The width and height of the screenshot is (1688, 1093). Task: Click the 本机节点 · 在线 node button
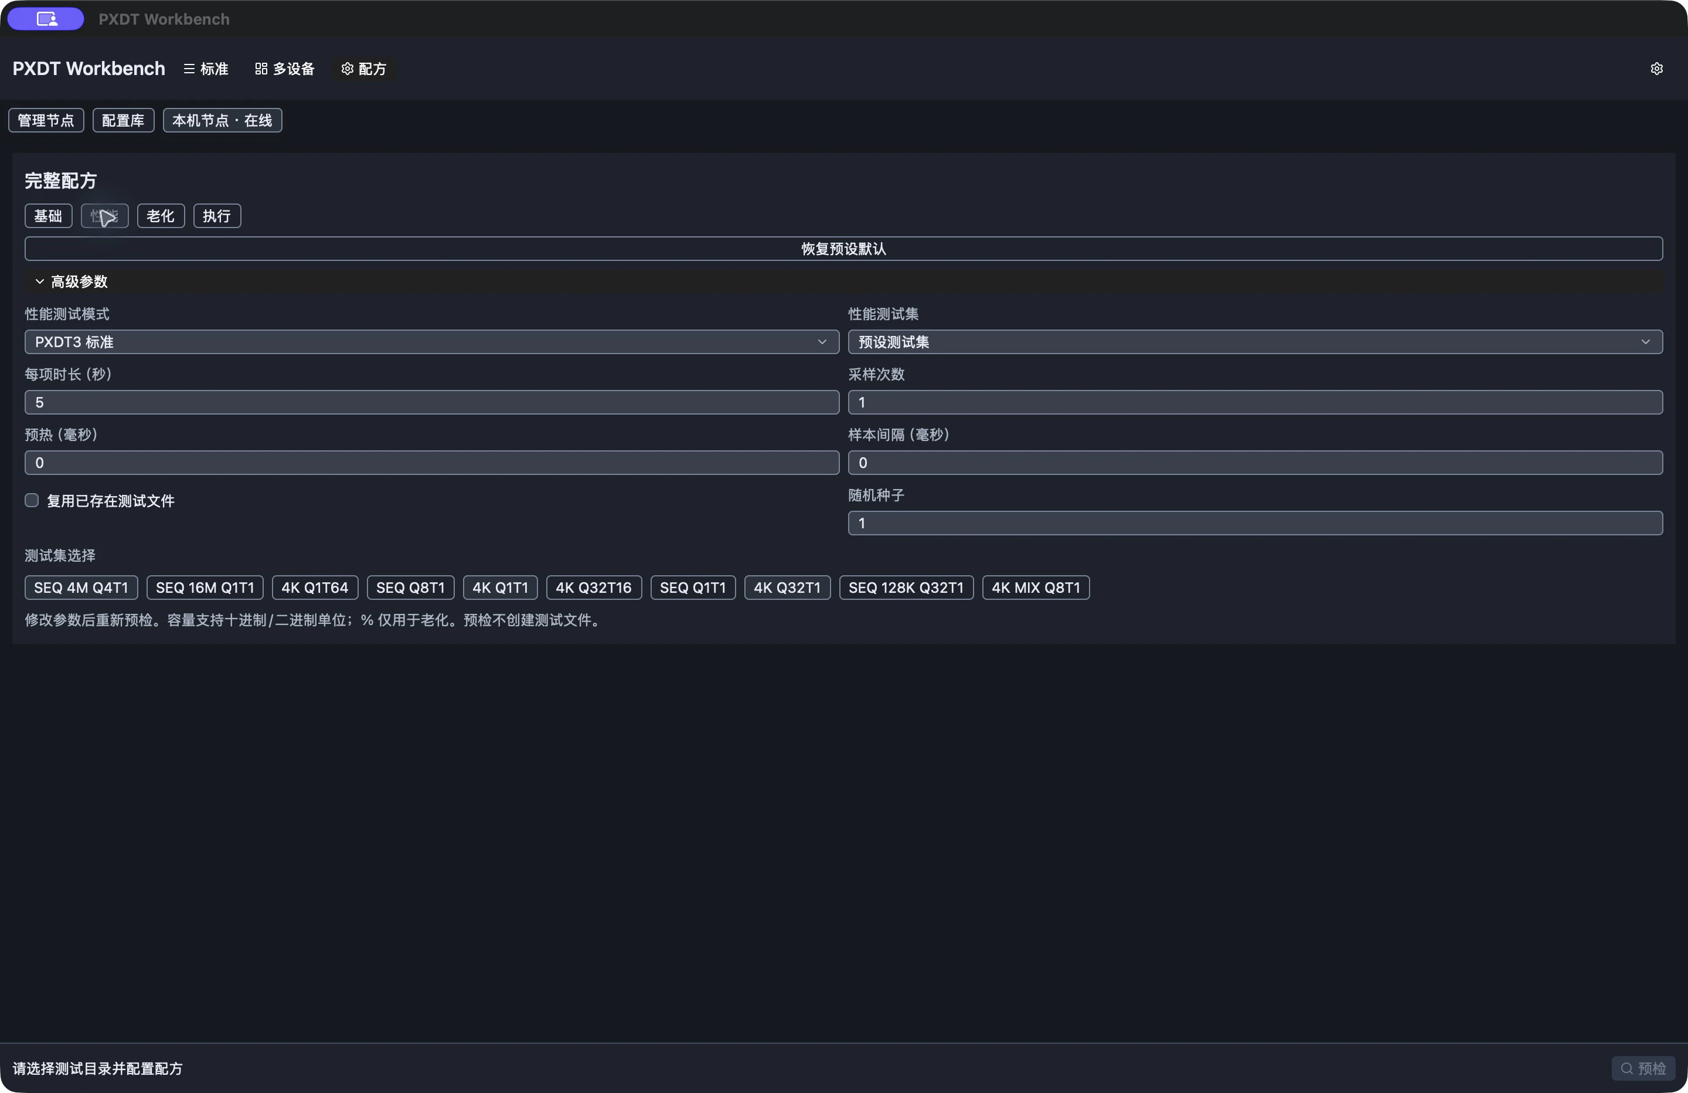pyautogui.click(x=223, y=121)
